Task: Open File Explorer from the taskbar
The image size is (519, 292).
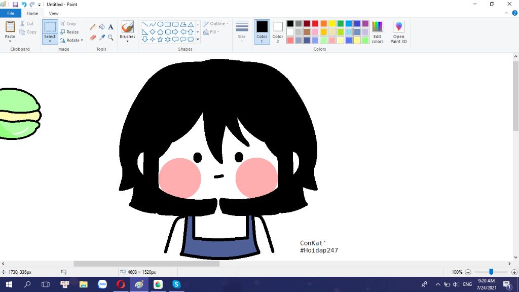Action: pyautogui.click(x=84, y=284)
